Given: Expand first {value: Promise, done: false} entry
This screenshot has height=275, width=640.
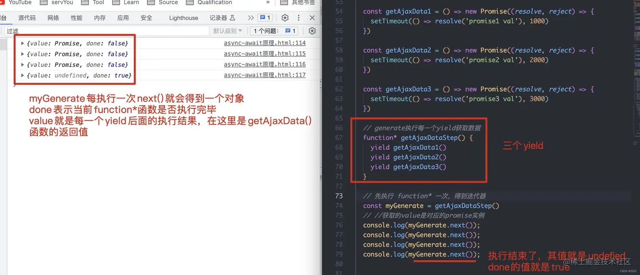Looking at the screenshot, I should (x=23, y=43).
